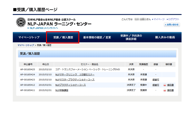Open the NLPプラクティショナーコース link
The image size is (195, 115).
(x=71, y=85)
